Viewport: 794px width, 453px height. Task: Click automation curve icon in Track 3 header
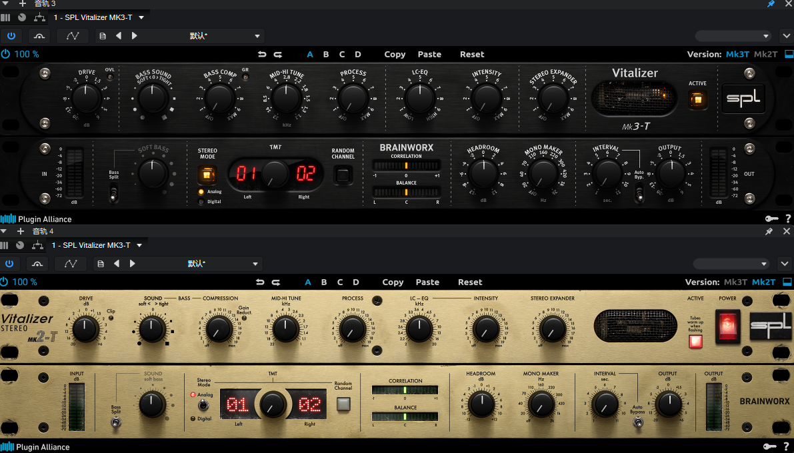click(73, 36)
